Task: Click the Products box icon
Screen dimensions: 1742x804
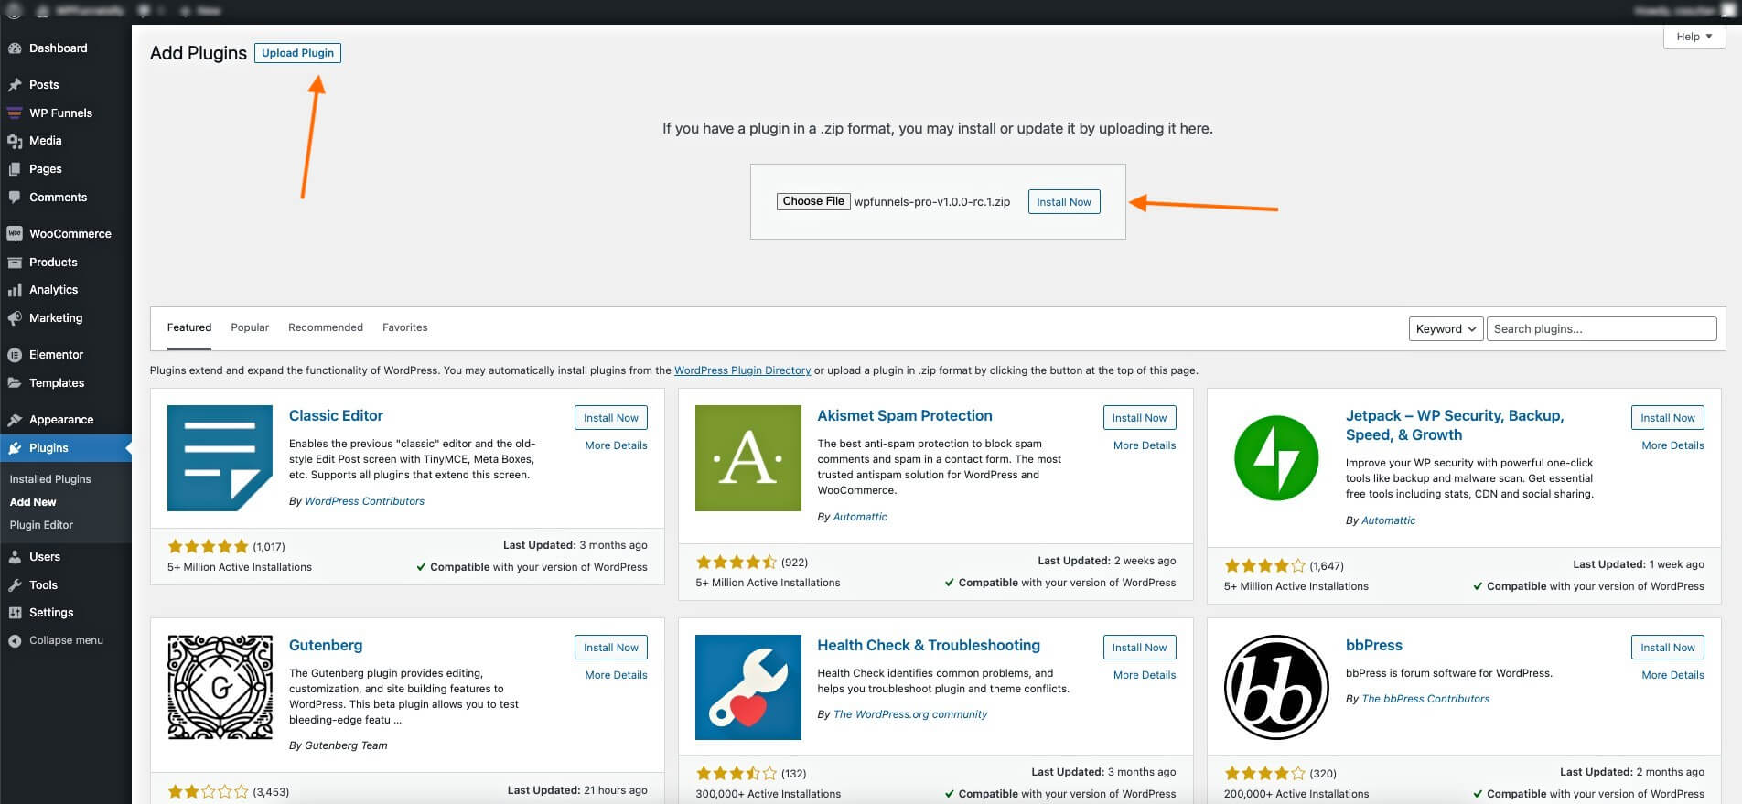Action: pyautogui.click(x=15, y=263)
